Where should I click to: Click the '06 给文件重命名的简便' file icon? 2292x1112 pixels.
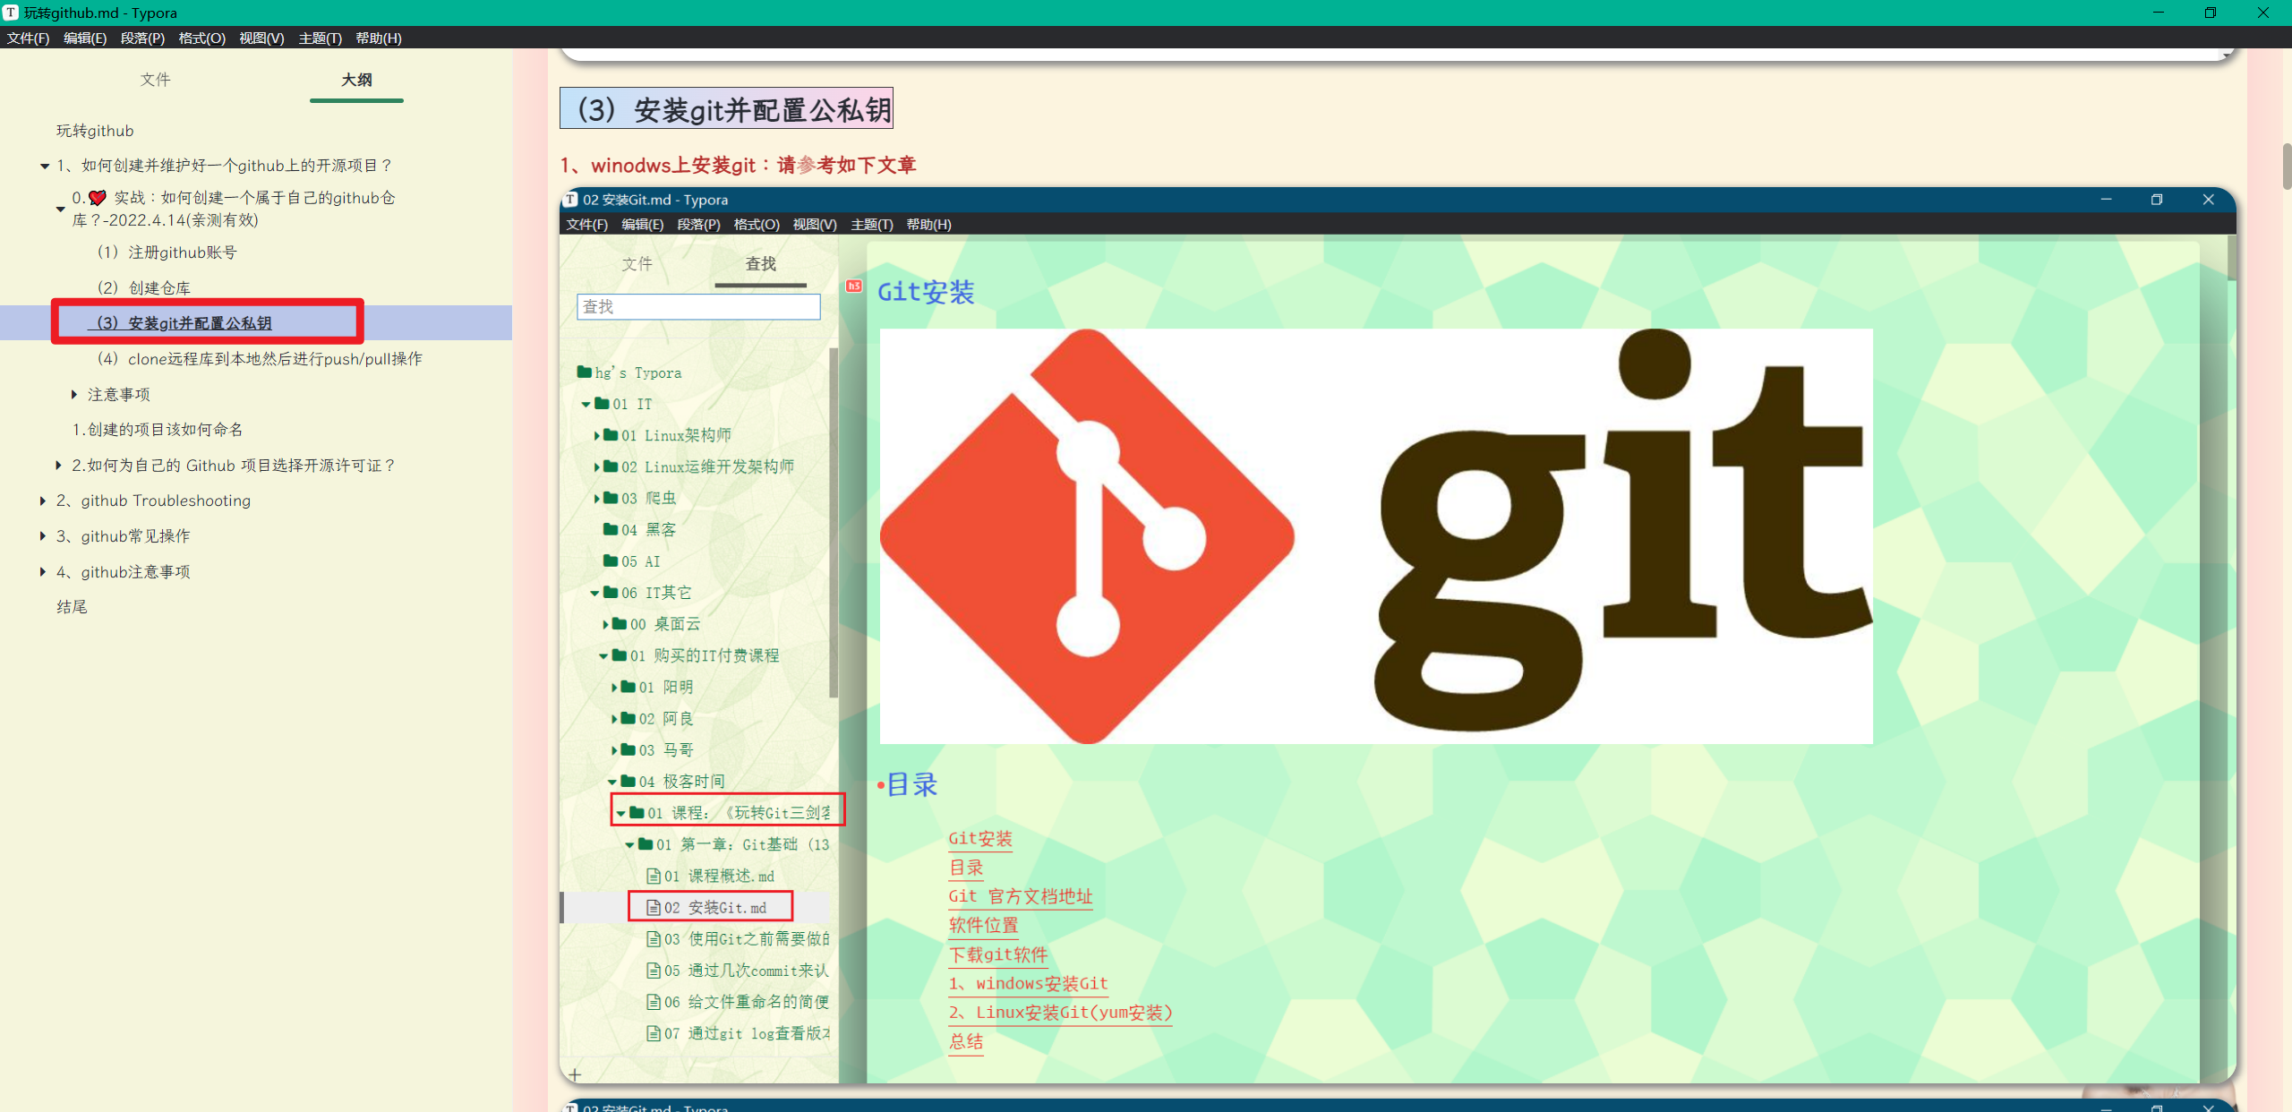coord(654,1001)
